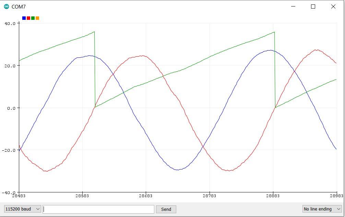Click the serial message input field
345x217 pixels.
(98, 209)
